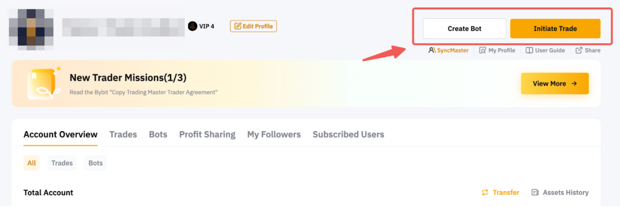Click the VIP 4 badge icon
The height and width of the screenshot is (207, 620).
tap(193, 26)
